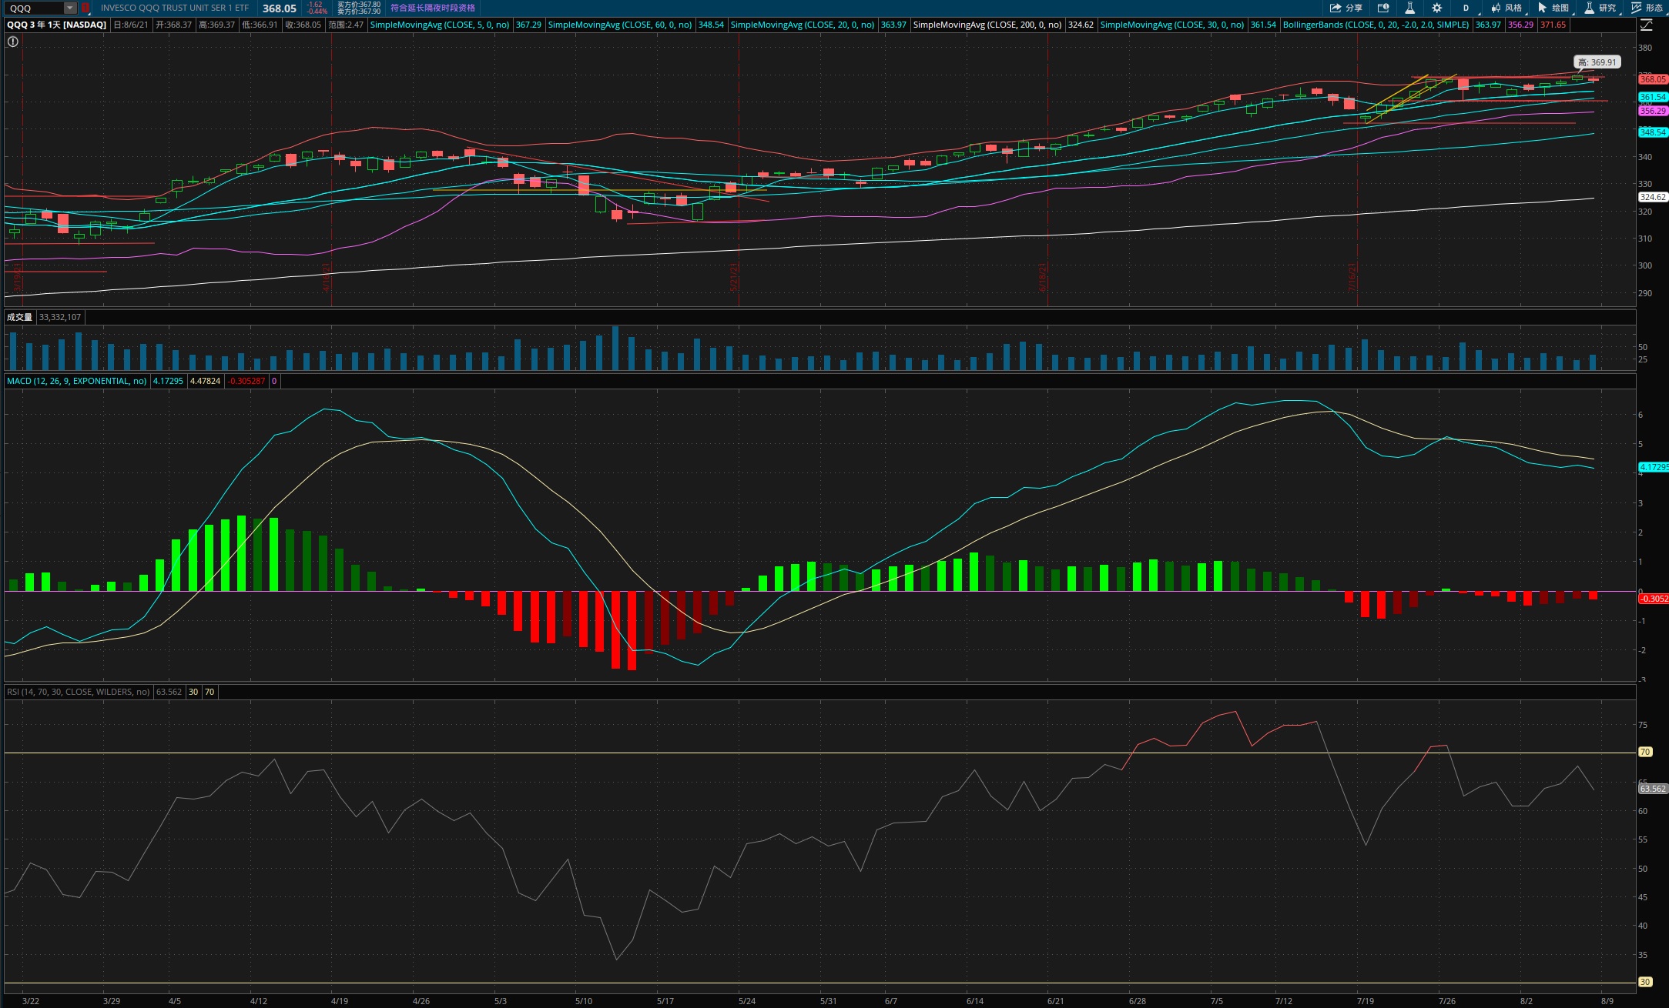Click the RSI value 63.562 in the label
The image size is (1669, 1008).
tap(169, 692)
